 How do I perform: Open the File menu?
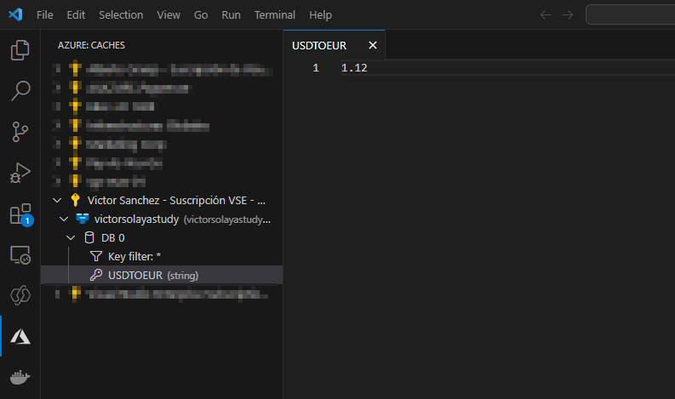click(45, 15)
